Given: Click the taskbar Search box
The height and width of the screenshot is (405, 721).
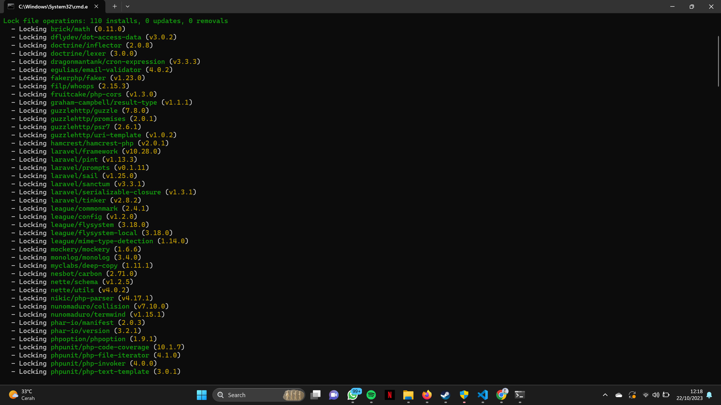Looking at the screenshot, I should click(259, 395).
